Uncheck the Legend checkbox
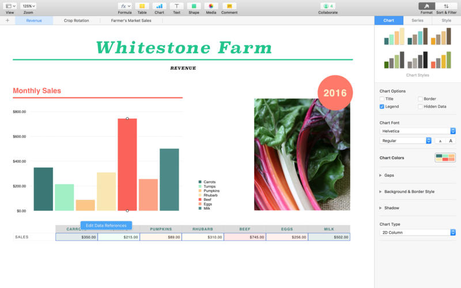The image size is (461, 288). pyautogui.click(x=382, y=107)
